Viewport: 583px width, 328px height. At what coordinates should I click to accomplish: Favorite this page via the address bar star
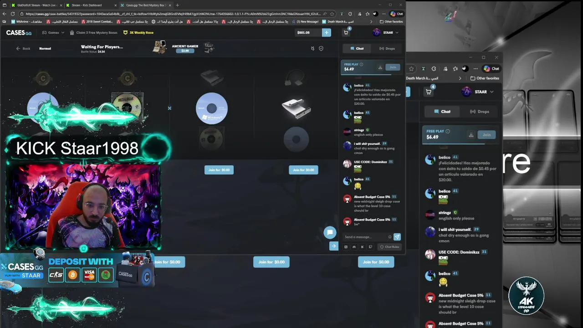point(332,14)
